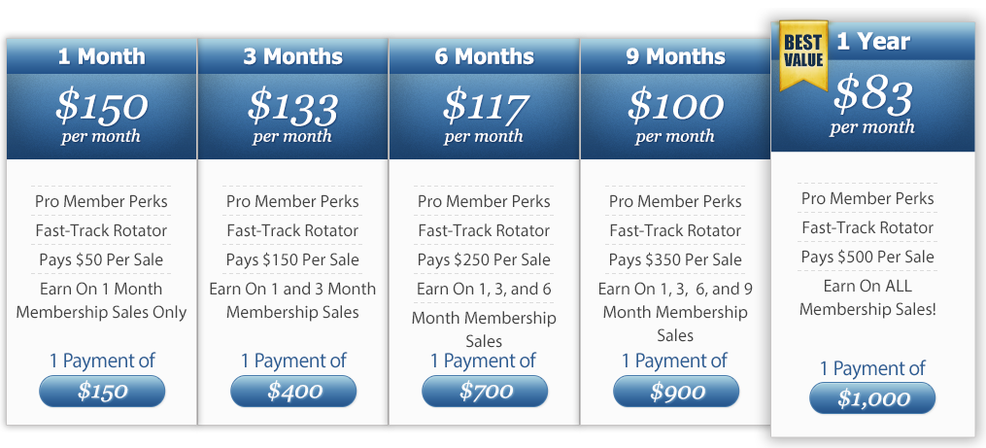The height and width of the screenshot is (448, 986).
Task: Click the $150 per month price banner
Action: pyautogui.click(x=102, y=117)
